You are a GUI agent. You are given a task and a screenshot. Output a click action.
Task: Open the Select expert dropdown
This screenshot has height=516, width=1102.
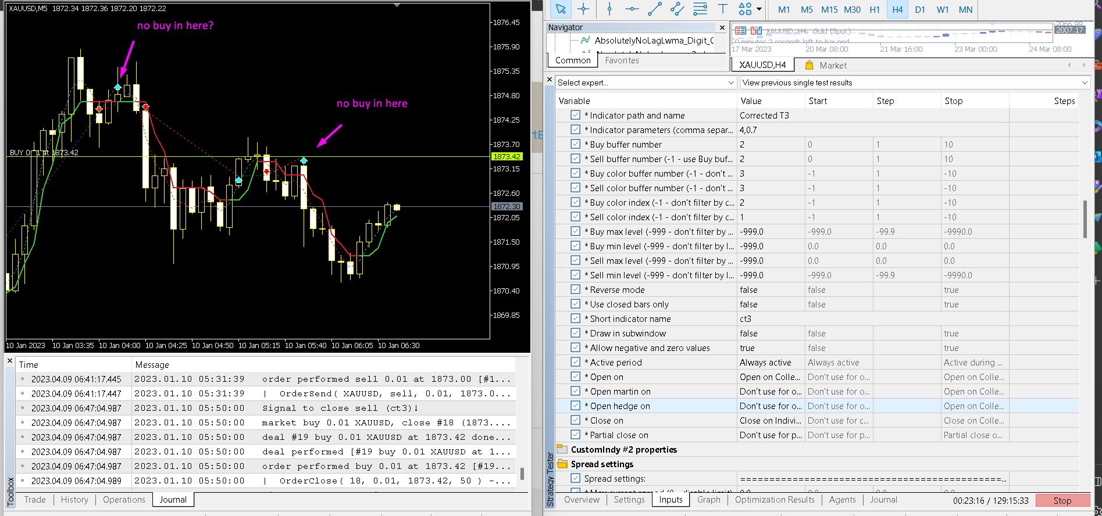tap(646, 83)
